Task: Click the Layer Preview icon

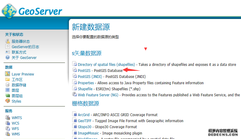Action: tap(8, 74)
